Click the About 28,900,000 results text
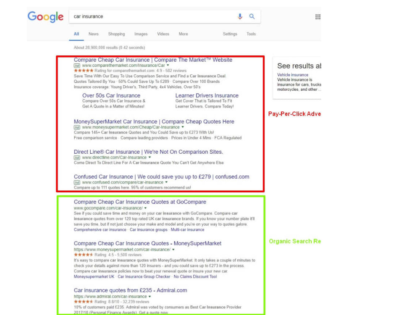The height and width of the screenshot is (315, 420). pos(109,48)
